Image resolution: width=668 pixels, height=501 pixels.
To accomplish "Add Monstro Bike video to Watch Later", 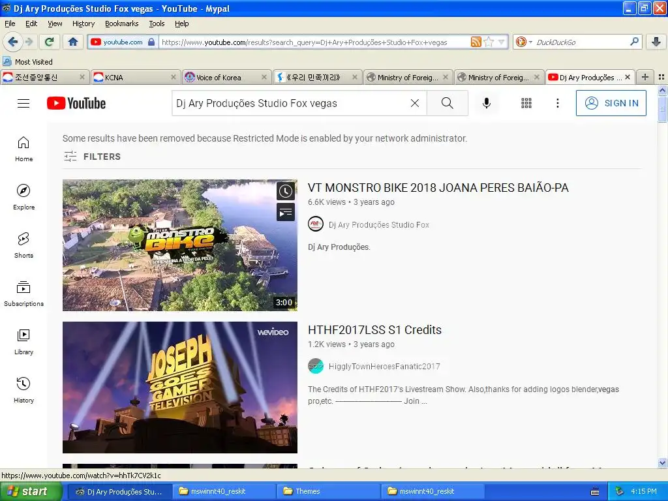I will (286, 191).
